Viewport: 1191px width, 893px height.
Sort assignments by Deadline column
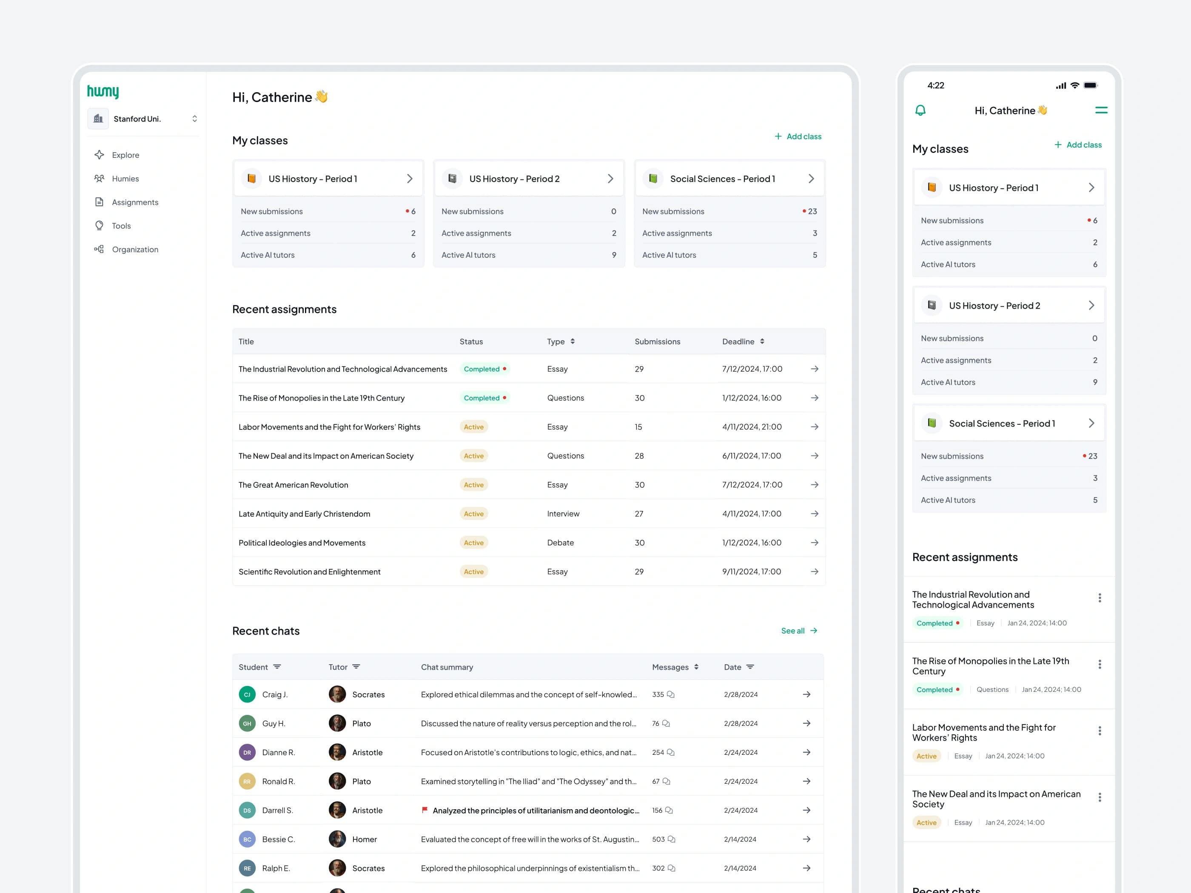762,341
